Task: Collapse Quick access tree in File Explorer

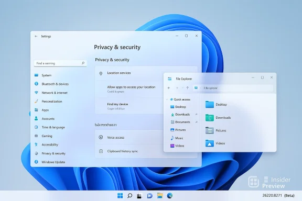Action: (167, 99)
